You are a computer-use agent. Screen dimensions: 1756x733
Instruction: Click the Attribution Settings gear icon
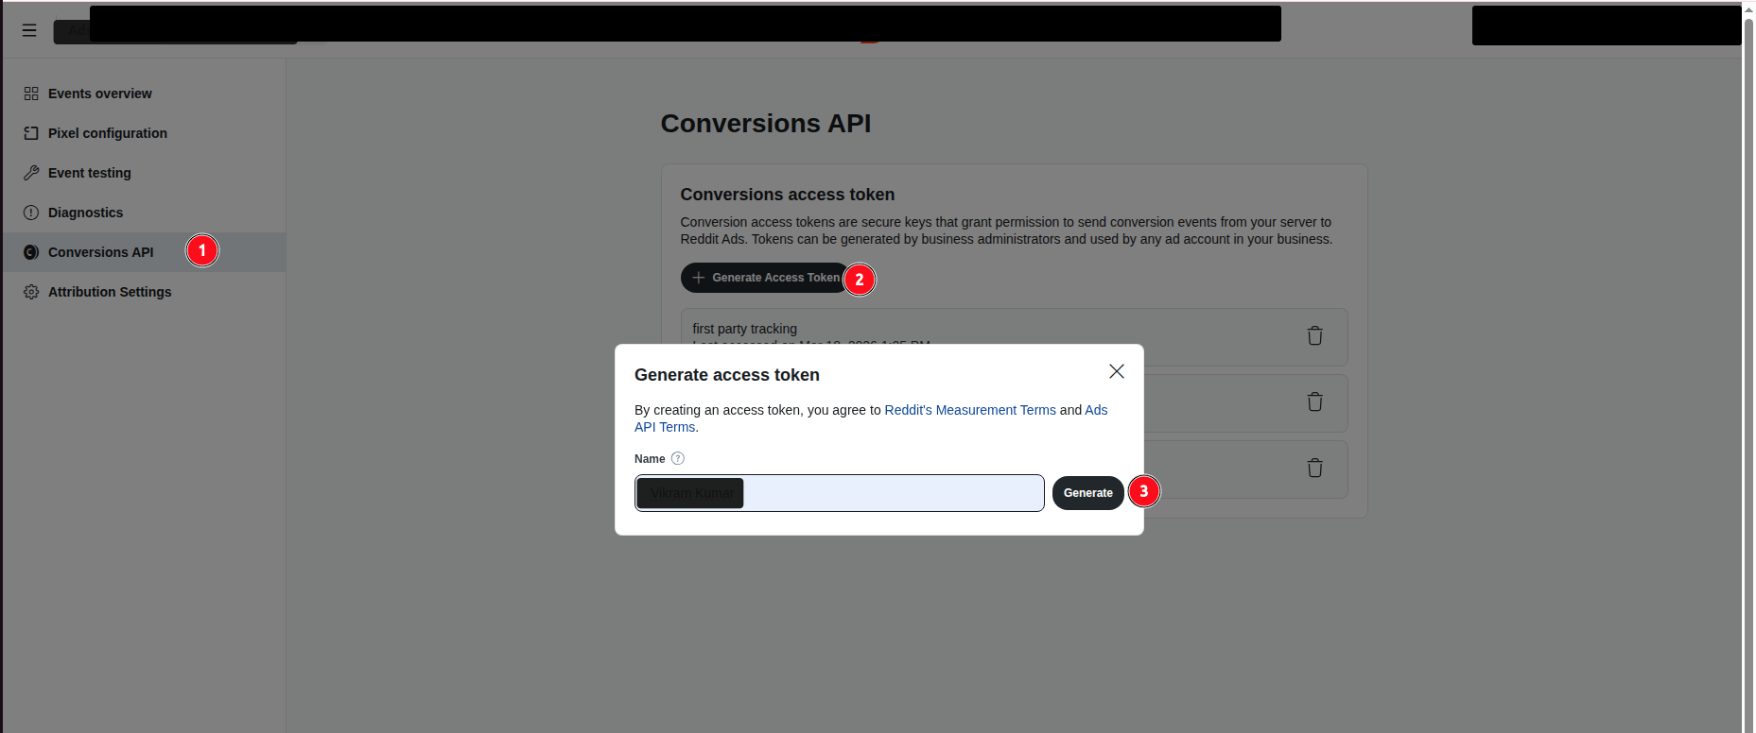(31, 292)
